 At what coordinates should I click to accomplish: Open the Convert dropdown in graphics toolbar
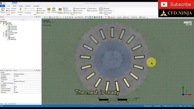pos(143,17)
